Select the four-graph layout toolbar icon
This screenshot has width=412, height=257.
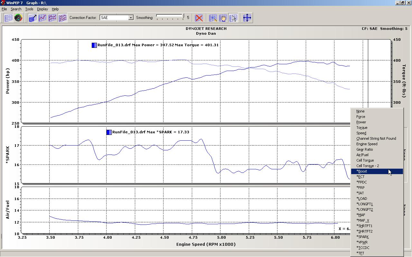point(62,18)
